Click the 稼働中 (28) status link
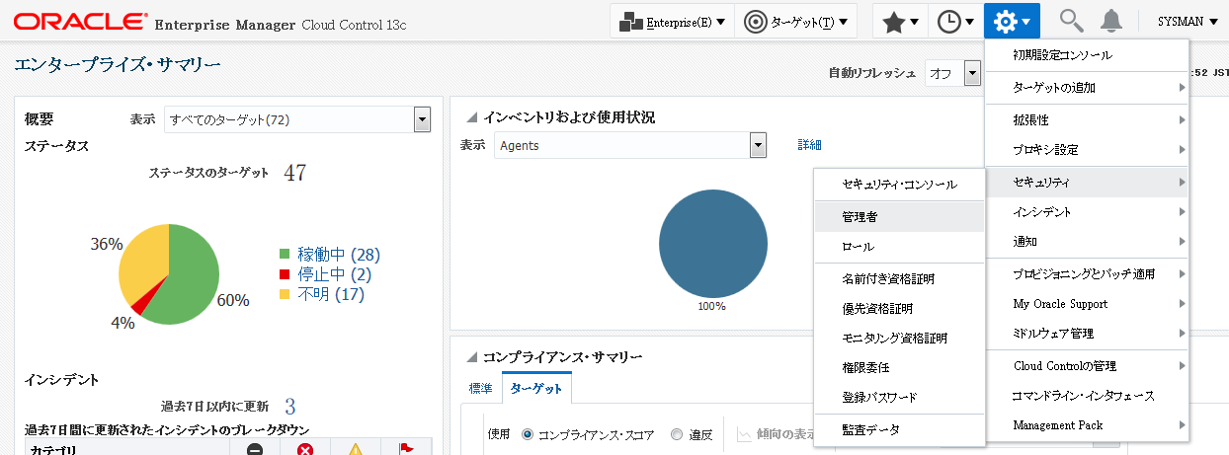The width and height of the screenshot is (1229, 455). (x=339, y=255)
